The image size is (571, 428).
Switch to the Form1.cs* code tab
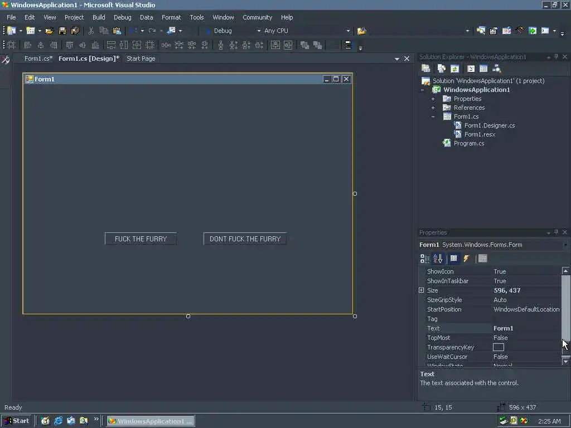[38, 59]
